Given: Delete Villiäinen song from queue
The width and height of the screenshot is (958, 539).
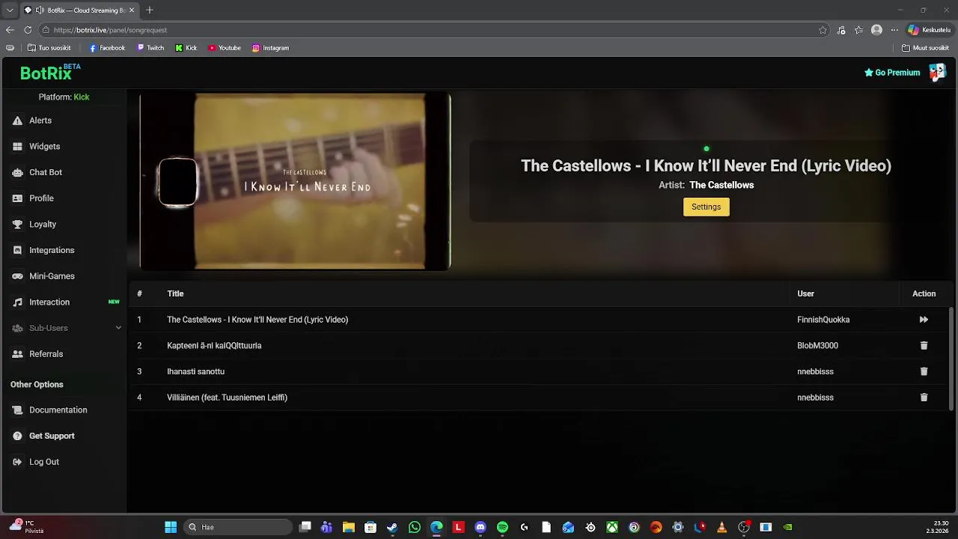Looking at the screenshot, I should tap(924, 398).
